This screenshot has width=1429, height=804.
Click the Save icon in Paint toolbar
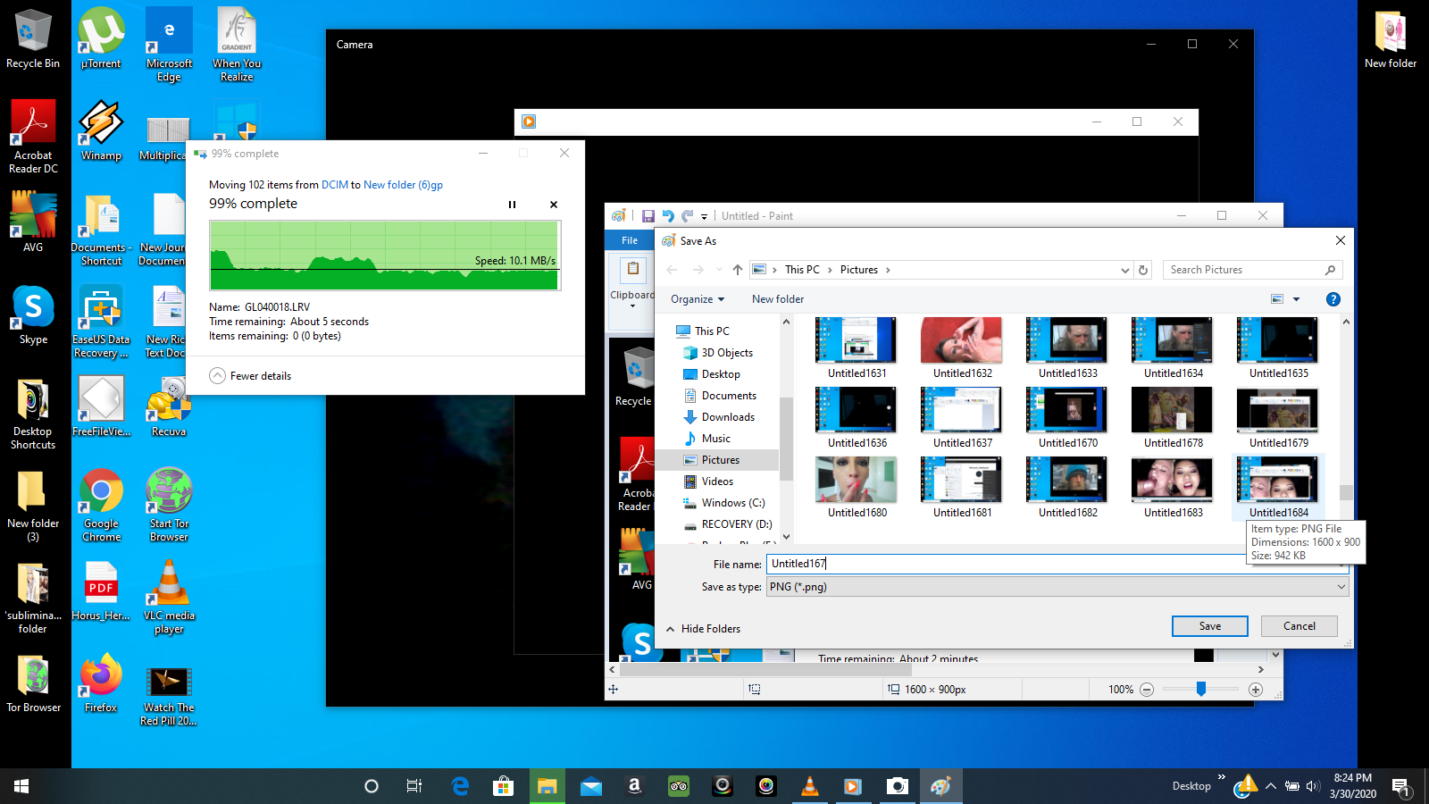(x=648, y=216)
